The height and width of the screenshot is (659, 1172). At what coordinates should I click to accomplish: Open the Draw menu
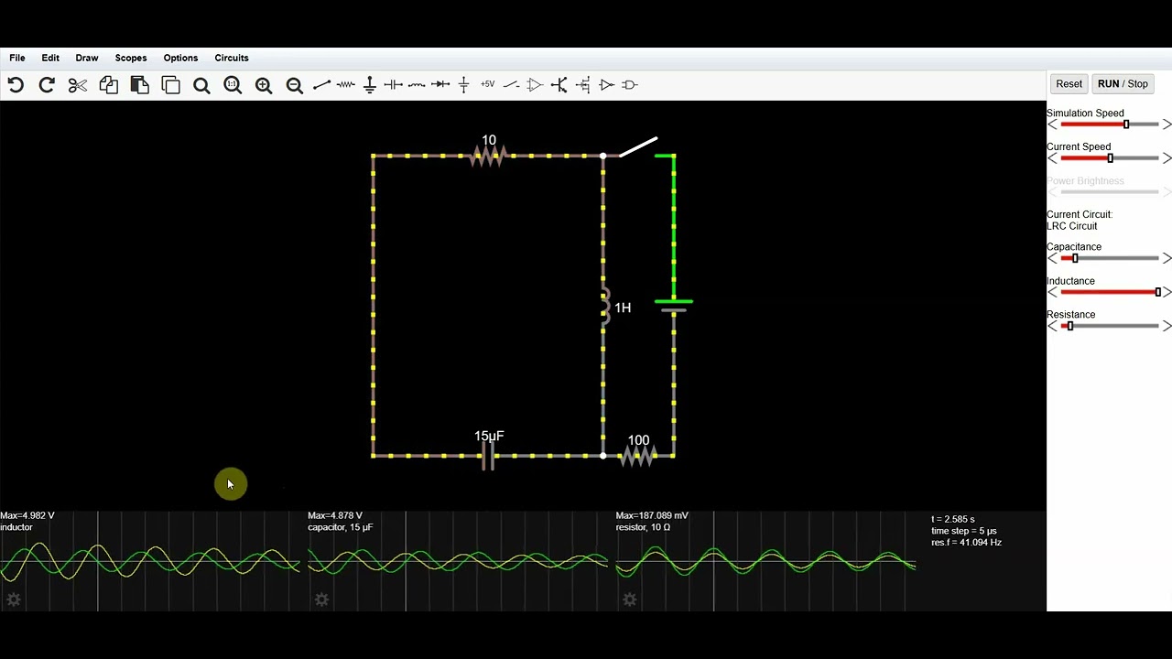pos(87,58)
